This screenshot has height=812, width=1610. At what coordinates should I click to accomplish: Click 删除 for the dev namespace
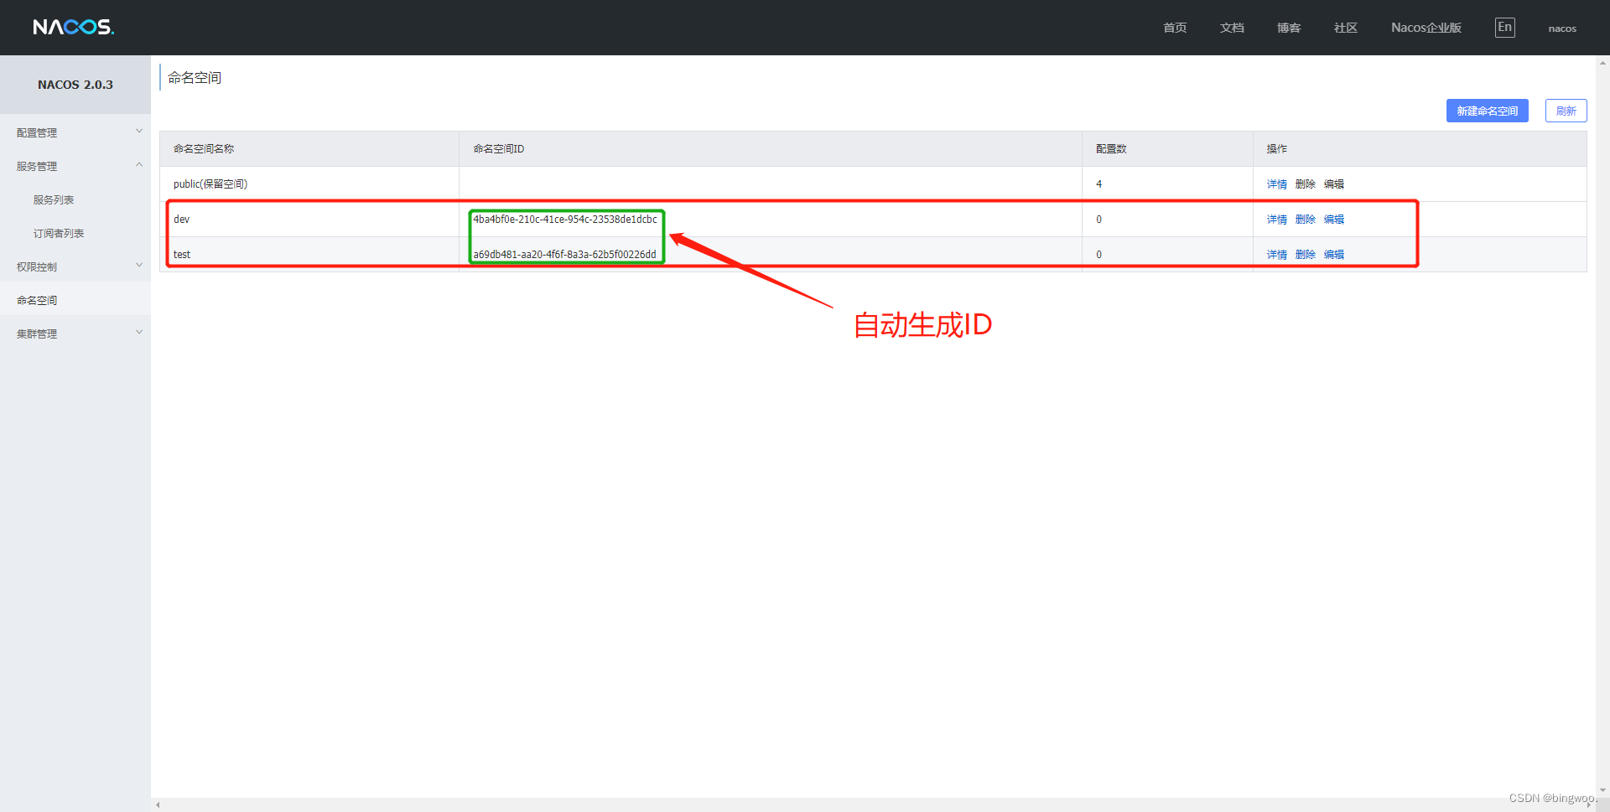[1306, 220]
